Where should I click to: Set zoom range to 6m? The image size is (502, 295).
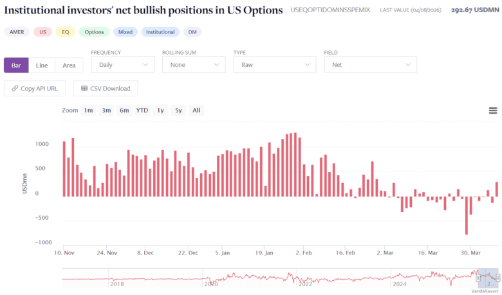pyautogui.click(x=124, y=111)
